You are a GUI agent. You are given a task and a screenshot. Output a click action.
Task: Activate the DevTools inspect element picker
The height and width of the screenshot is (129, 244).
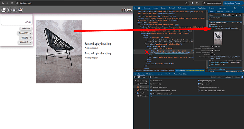[135, 8]
